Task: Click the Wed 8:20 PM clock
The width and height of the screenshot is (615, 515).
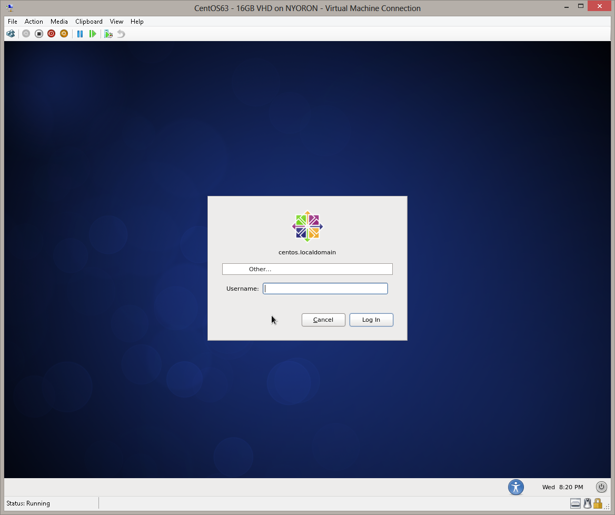Action: tap(562, 487)
